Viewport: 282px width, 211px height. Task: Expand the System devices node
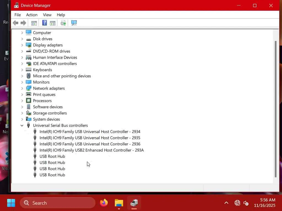pyautogui.click(x=22, y=119)
